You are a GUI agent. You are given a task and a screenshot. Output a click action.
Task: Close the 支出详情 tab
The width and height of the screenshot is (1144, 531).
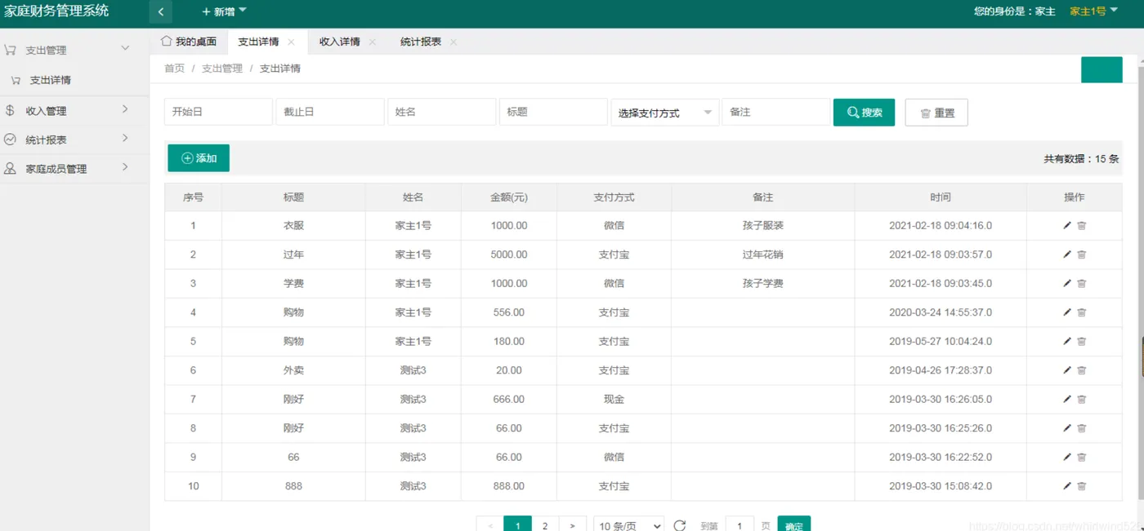click(291, 42)
